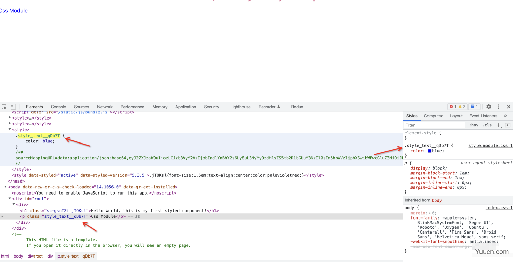This screenshot has height=262, width=513.
Task: Click the highlighted .style_text__qDb7T selector in style element
Action: pyautogui.click(x=39, y=136)
